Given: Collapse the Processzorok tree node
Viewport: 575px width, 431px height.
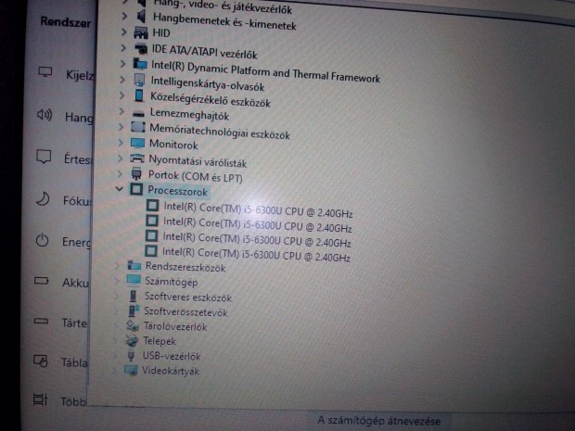Looking at the screenshot, I should pyautogui.click(x=119, y=189).
